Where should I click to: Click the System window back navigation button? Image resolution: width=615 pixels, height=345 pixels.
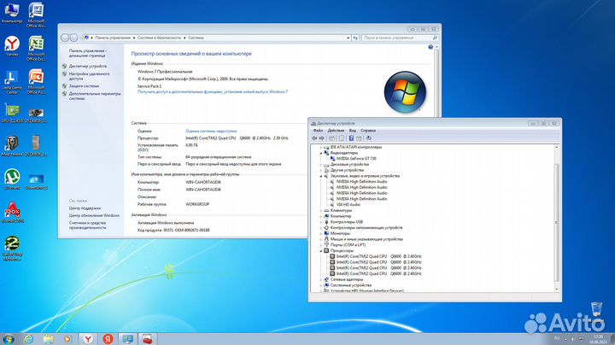[x=65, y=38]
